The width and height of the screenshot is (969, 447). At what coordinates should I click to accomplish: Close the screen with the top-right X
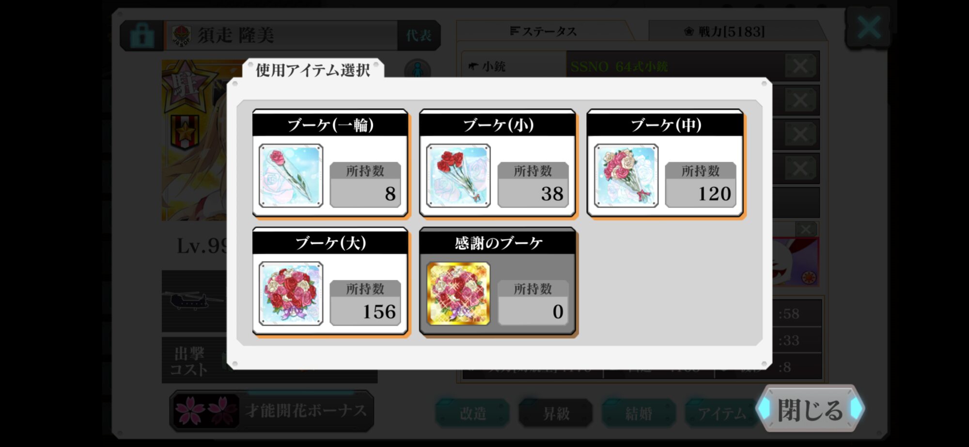point(869,28)
